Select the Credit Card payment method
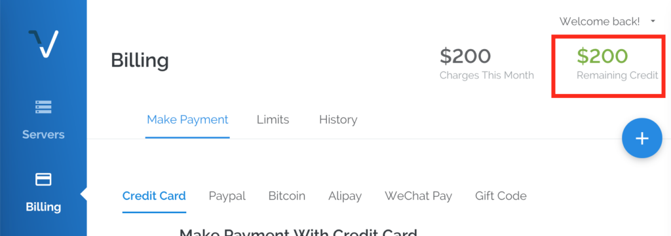 (154, 196)
